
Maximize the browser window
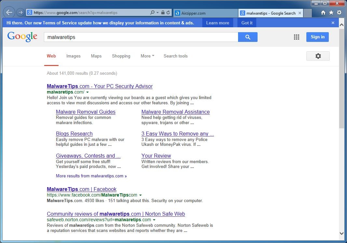[x=325, y=3]
